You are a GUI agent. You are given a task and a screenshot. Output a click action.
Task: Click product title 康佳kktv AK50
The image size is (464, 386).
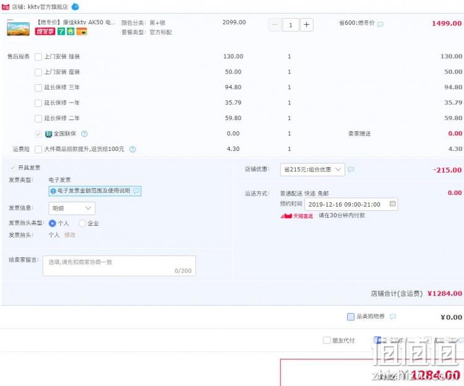75,22
